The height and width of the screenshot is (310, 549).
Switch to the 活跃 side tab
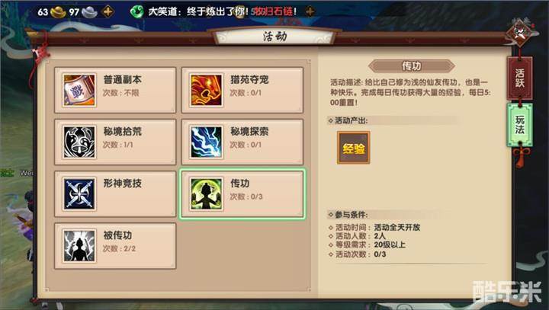[x=520, y=78]
